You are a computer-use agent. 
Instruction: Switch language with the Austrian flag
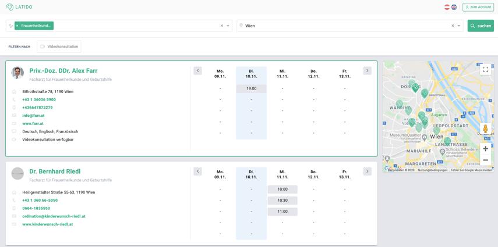(447, 7)
